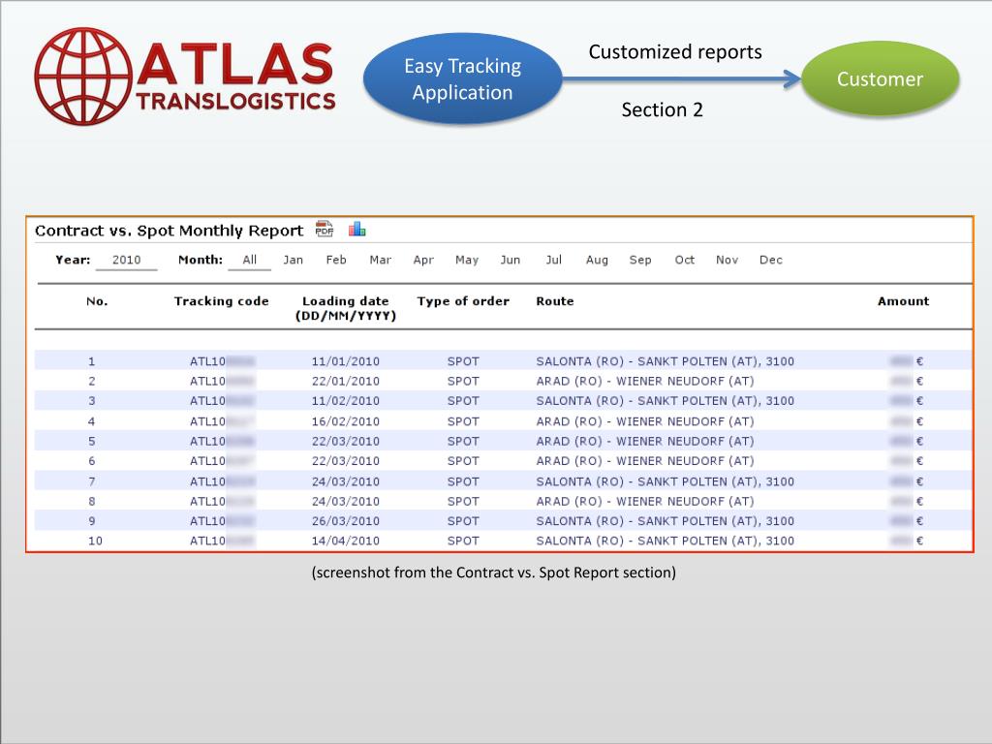Select the green Customer oval
This screenshot has width=992, height=744.
(880, 78)
